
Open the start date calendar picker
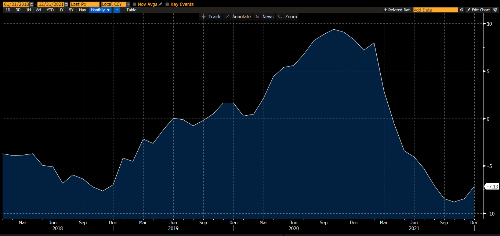tap(32, 4)
